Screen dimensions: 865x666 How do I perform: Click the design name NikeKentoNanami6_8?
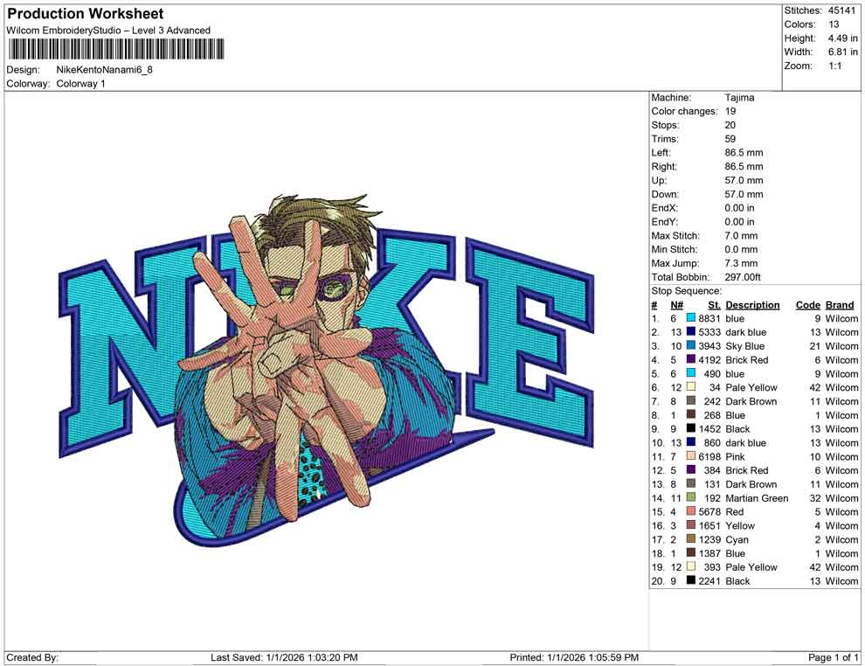point(103,71)
